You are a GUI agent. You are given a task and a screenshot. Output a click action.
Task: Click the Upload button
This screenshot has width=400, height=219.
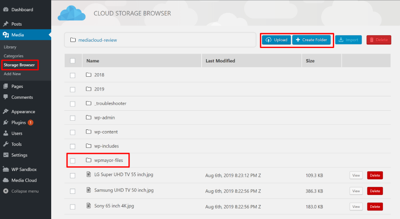(276, 40)
